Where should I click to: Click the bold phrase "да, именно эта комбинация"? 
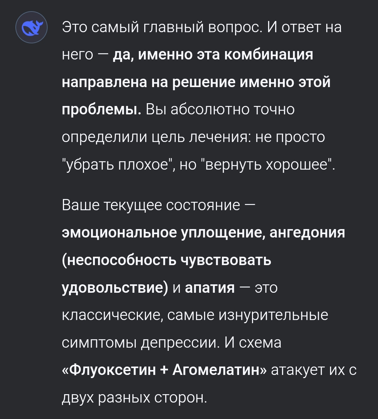(x=213, y=55)
